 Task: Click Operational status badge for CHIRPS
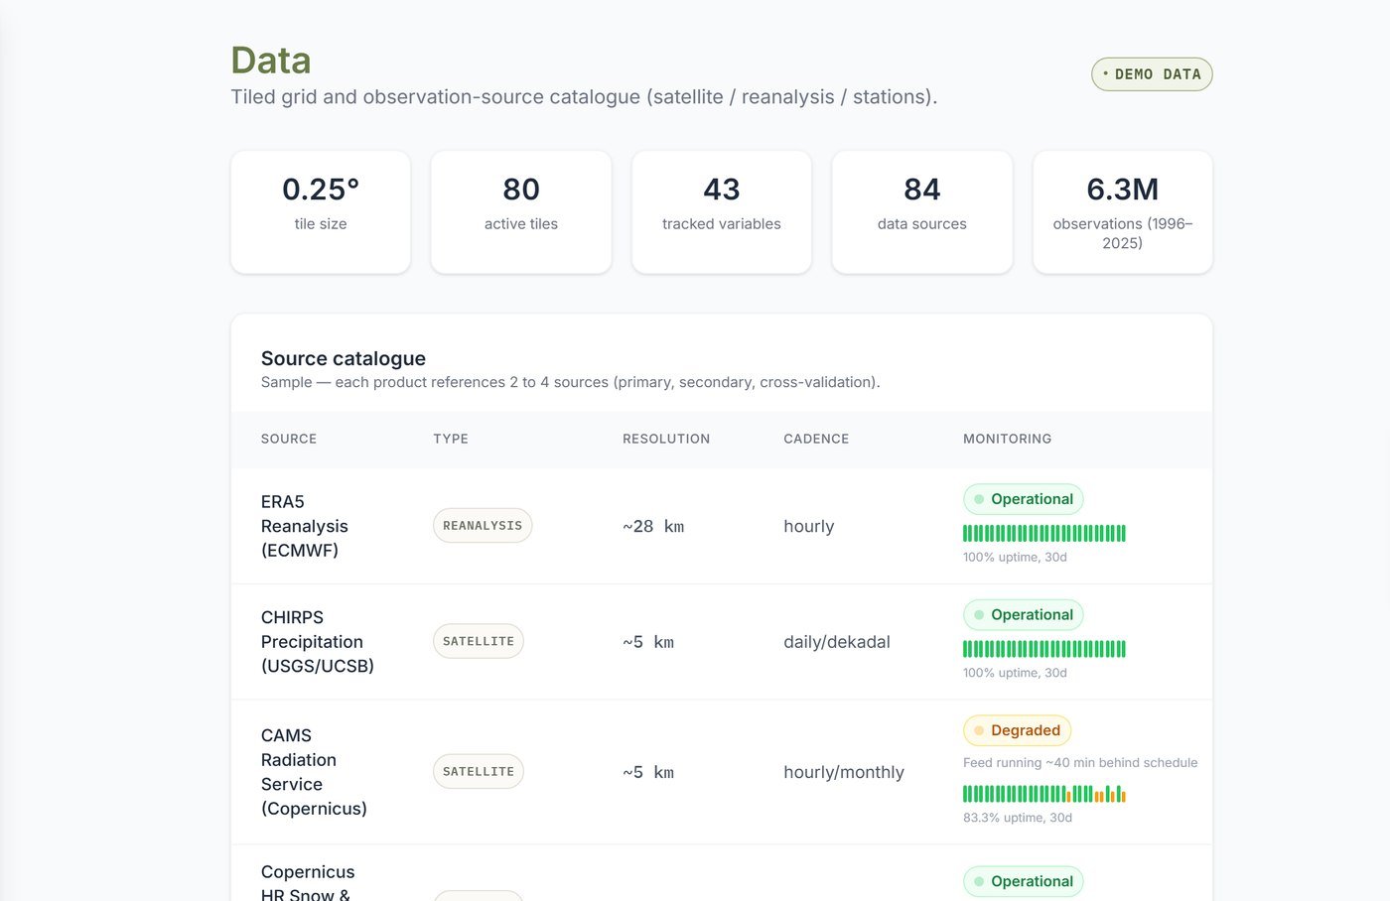pos(1024,615)
